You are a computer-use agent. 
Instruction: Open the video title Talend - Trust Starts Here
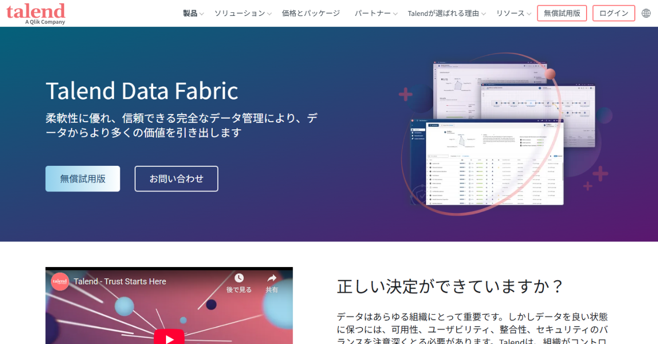[120, 281]
